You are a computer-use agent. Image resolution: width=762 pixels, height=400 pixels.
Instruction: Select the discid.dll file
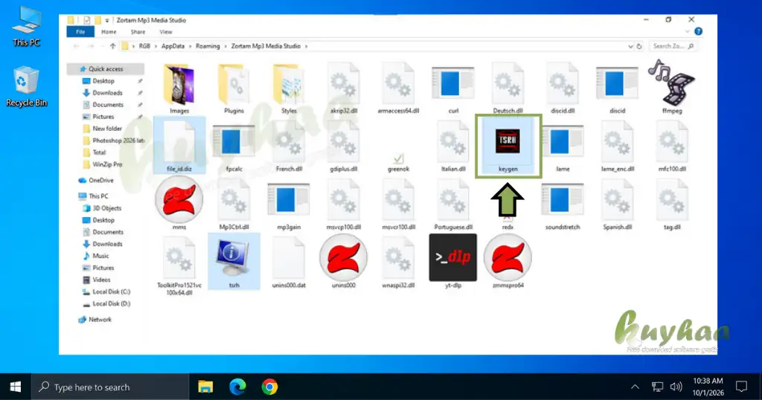[563, 85]
